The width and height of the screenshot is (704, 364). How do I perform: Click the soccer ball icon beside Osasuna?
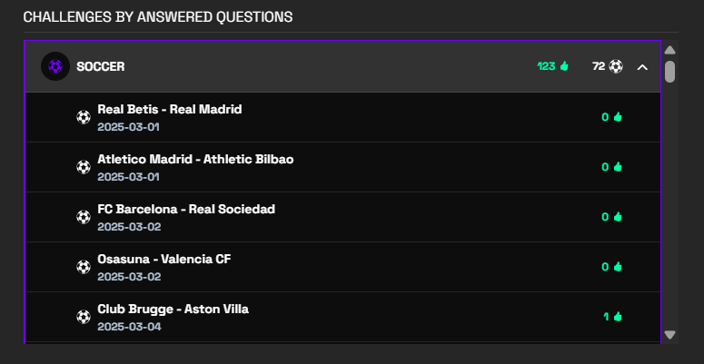tap(84, 267)
